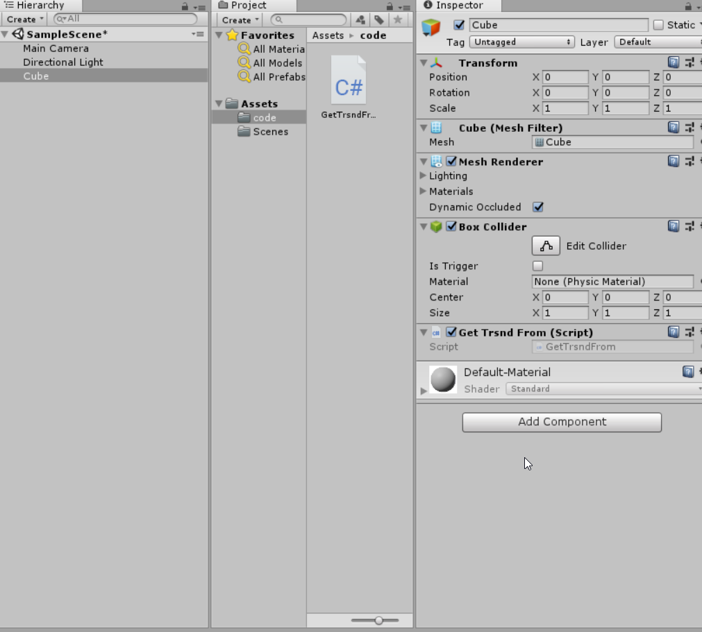Image resolution: width=702 pixels, height=632 pixels.
Task: Open Project panel options menu icon
Action: [404, 8]
